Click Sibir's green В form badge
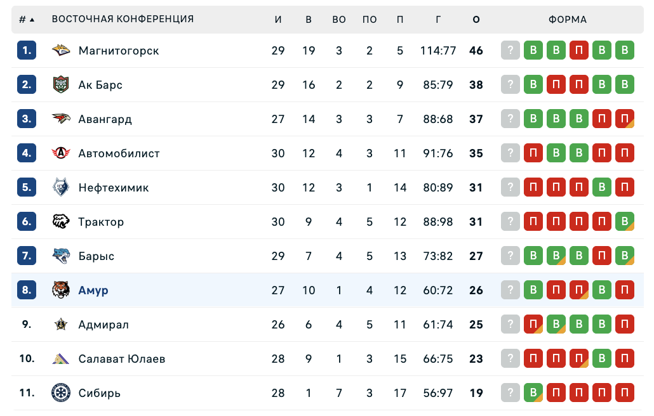Viewport: 654px width, 416px height. [533, 393]
